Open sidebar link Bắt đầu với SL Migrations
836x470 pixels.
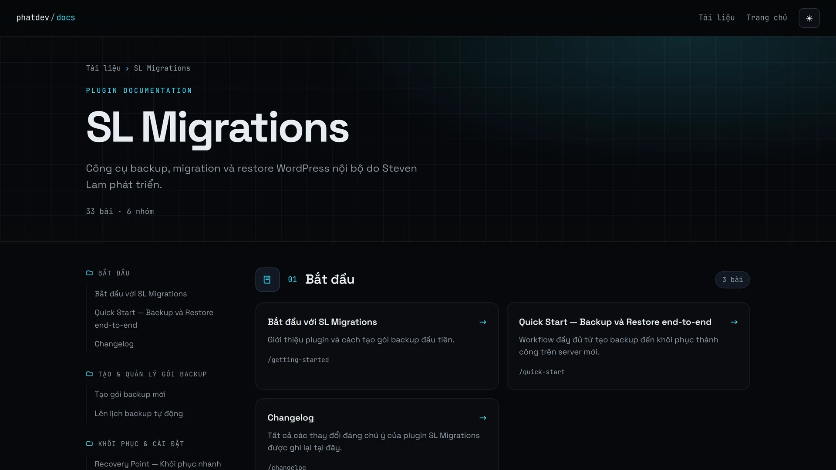click(x=141, y=294)
